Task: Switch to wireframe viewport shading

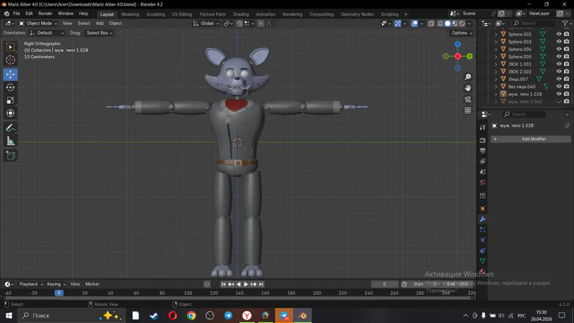Action: tap(440, 24)
